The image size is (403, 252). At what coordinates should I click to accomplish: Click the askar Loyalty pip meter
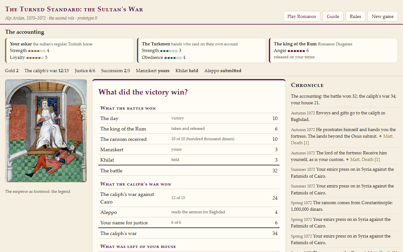click(35, 58)
